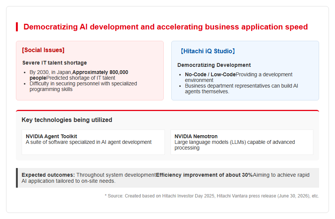The height and width of the screenshot is (219, 335).
Task: Select the large language models description
Action: (x=235, y=145)
